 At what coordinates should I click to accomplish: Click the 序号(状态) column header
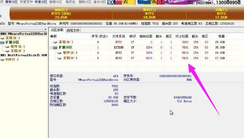pyautogui.click(x=100, y=36)
